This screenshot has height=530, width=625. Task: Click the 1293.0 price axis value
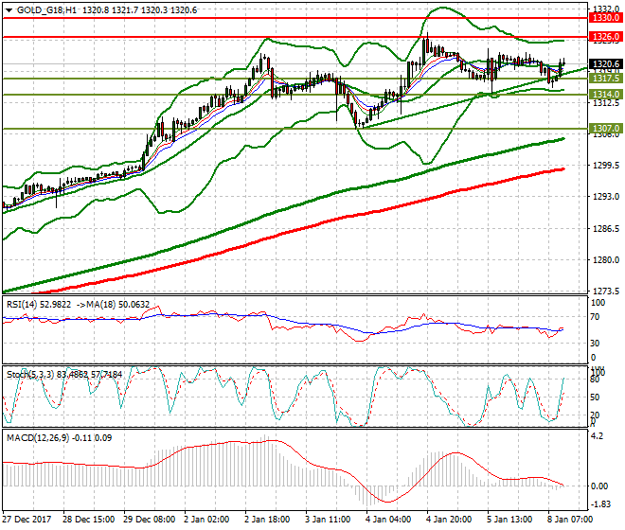click(606, 197)
